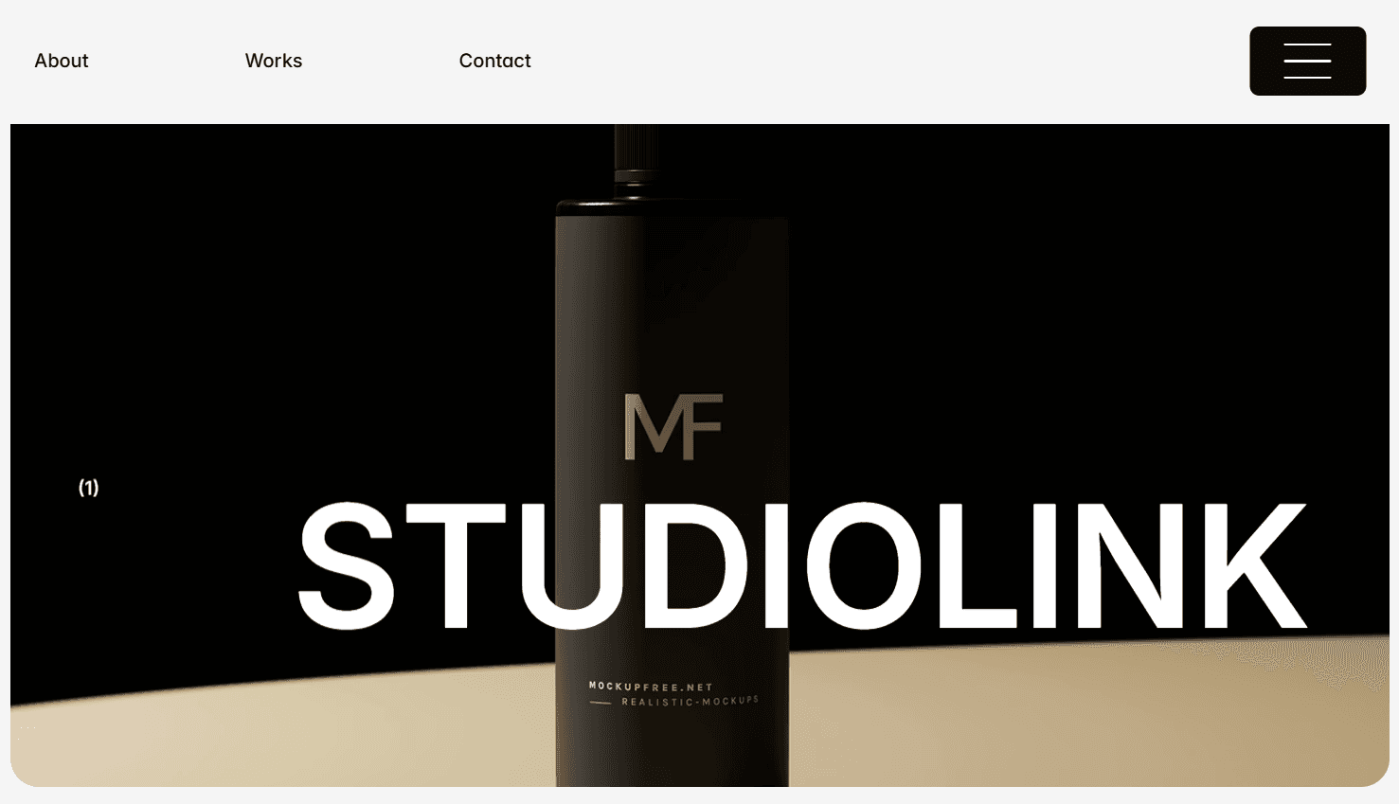
Task: Click the letter S in STUDIOLINK
Action: coord(347,566)
